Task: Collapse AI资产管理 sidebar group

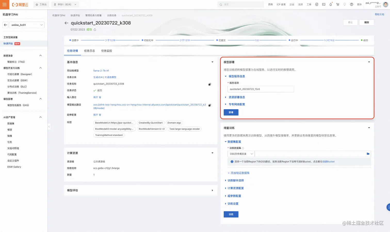Action: coord(40,117)
